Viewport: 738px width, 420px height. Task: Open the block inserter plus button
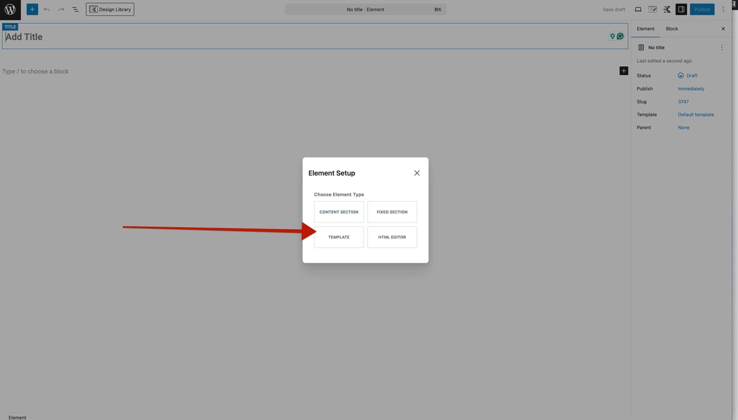[x=32, y=9]
